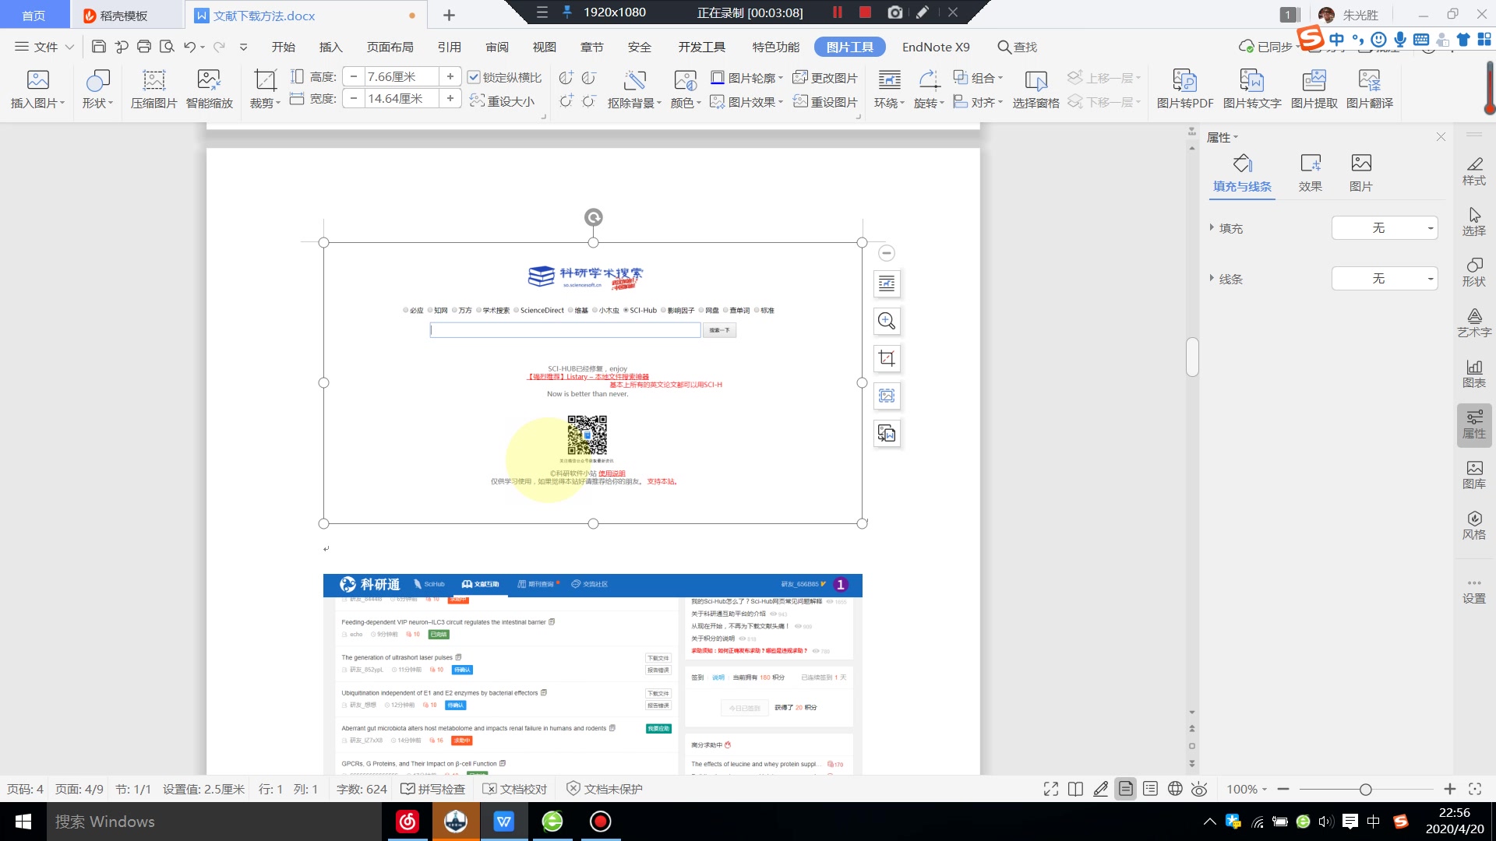Expand the Fill (填充) section arrow

(1212, 227)
